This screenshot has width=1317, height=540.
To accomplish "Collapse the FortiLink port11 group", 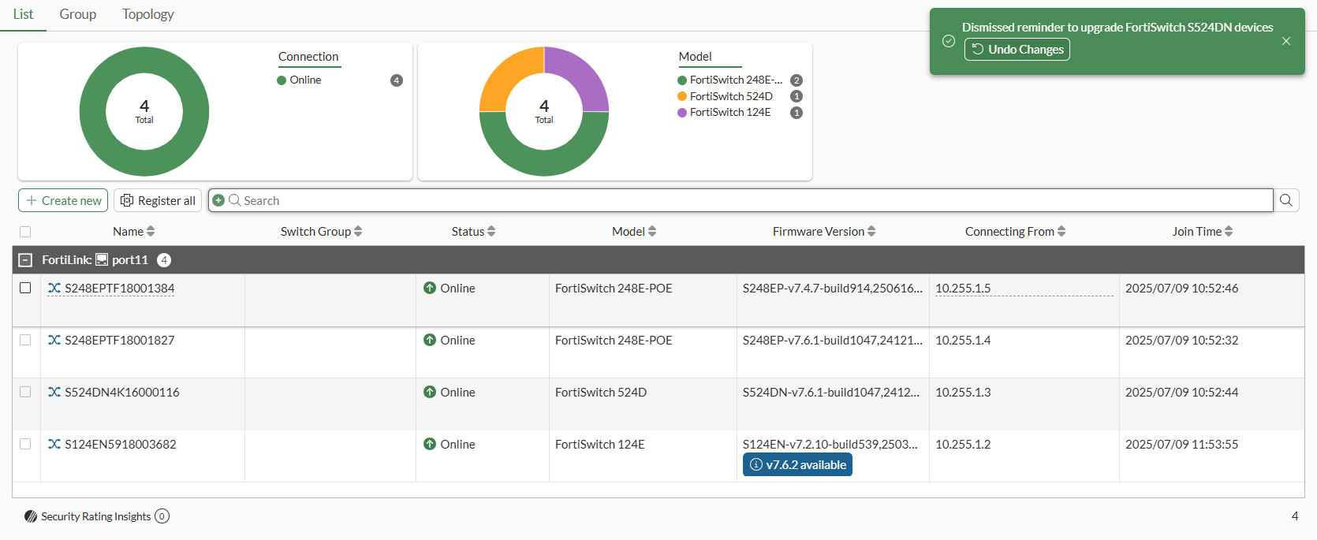I will click(25, 260).
